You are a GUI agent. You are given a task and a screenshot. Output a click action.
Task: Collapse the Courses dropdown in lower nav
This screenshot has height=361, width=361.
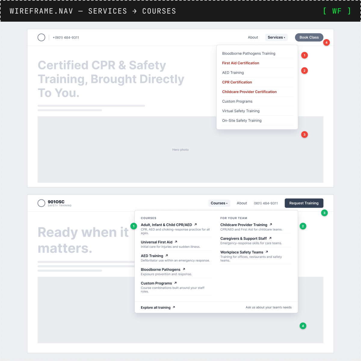[x=219, y=203]
